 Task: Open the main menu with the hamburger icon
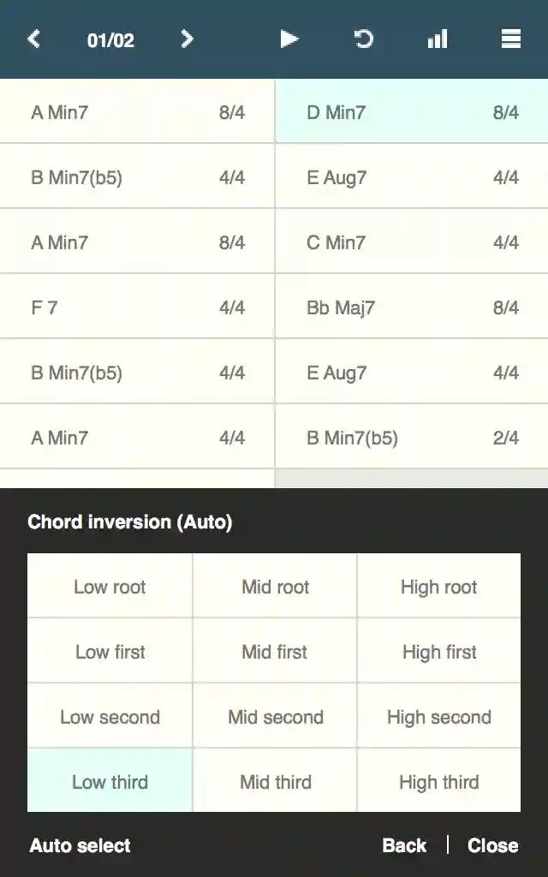point(510,39)
